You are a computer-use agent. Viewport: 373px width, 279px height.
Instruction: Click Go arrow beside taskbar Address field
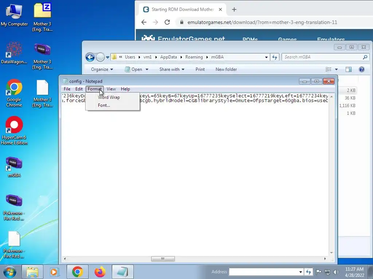coord(308,272)
